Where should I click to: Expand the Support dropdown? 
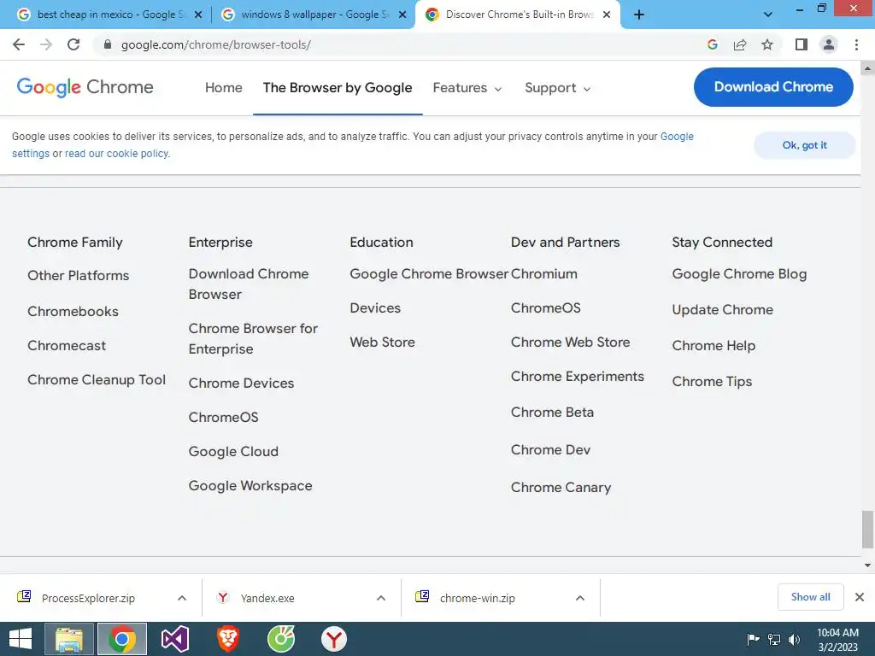click(557, 88)
